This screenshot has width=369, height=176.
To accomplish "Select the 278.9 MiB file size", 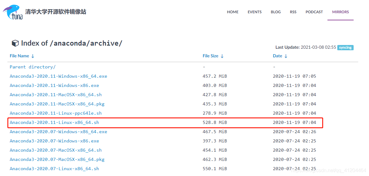I will 215,113.
